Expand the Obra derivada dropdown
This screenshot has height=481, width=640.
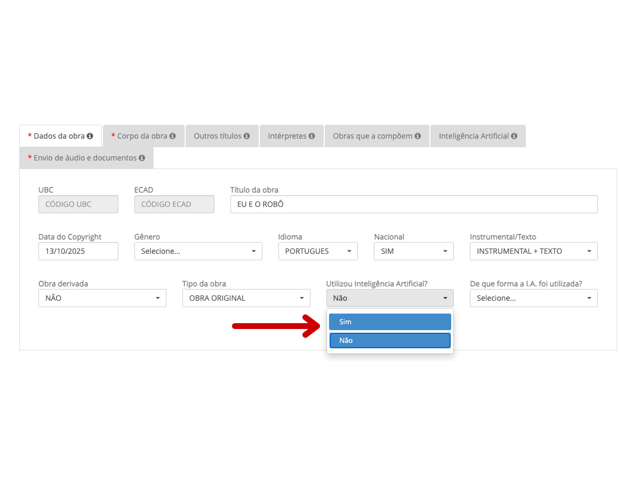click(102, 298)
